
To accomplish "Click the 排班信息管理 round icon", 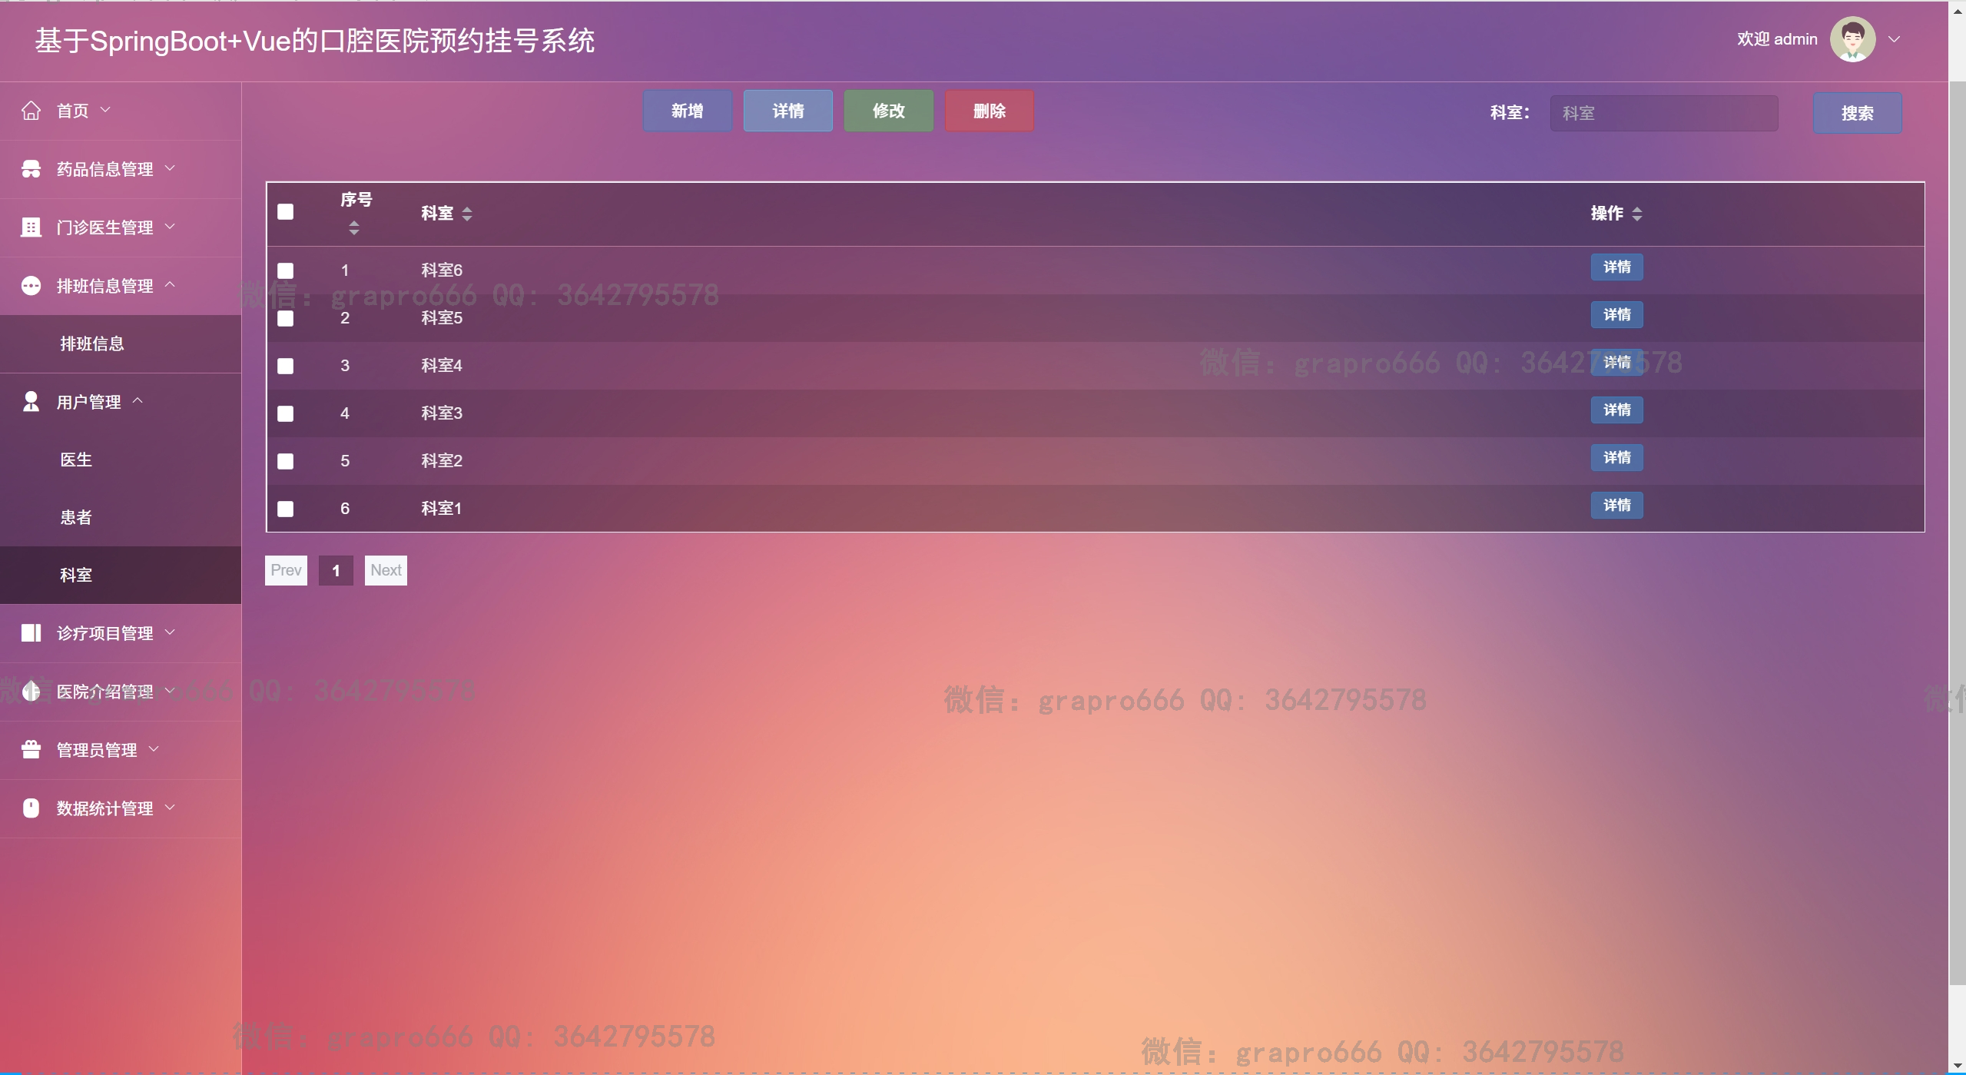I will 31,286.
